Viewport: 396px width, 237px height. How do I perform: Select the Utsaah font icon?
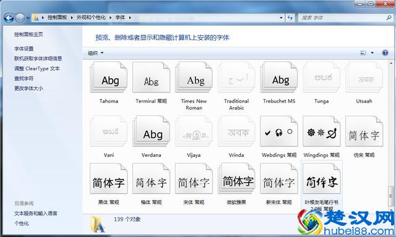(x=364, y=77)
